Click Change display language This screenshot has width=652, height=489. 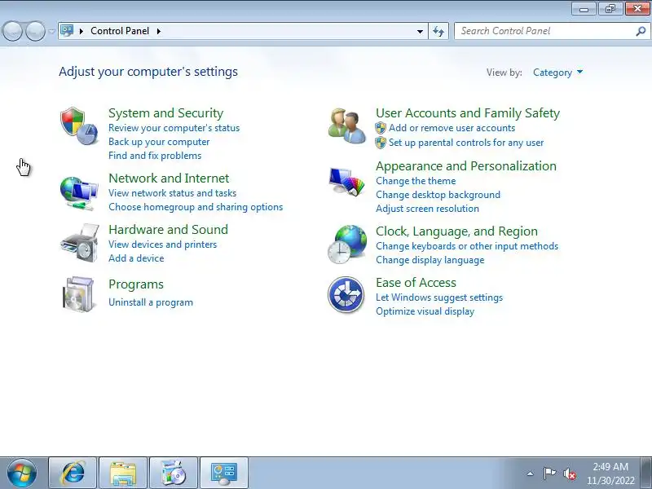click(x=430, y=260)
